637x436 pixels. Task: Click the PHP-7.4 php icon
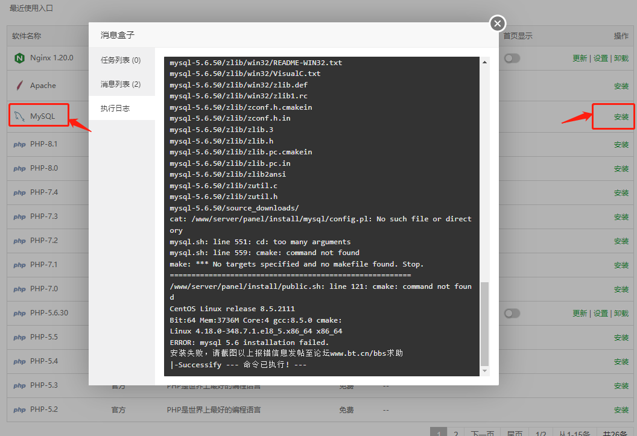pos(19,192)
